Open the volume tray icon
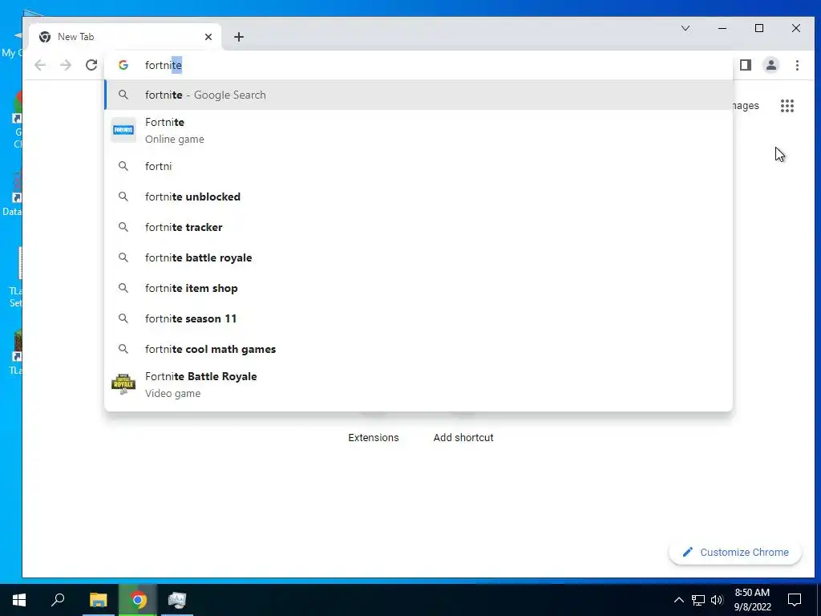This screenshot has height=616, width=821. pyautogui.click(x=717, y=600)
